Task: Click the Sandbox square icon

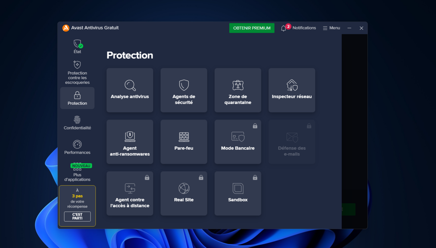Action: pos(238,188)
